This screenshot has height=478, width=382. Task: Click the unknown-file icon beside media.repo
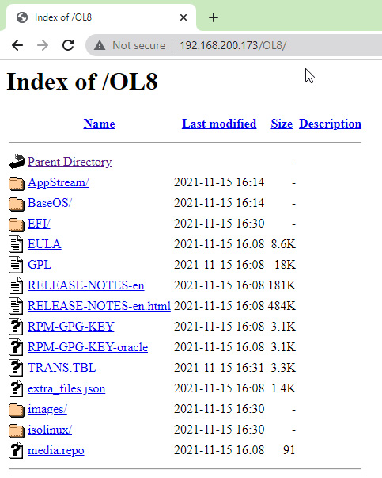16,450
